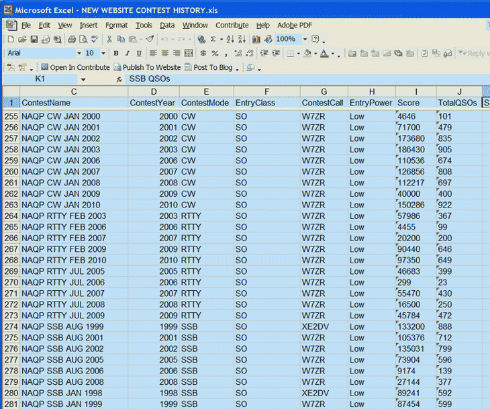Screen dimensions: 490x409
Task: Click Open In Contribute button
Action: [75, 67]
